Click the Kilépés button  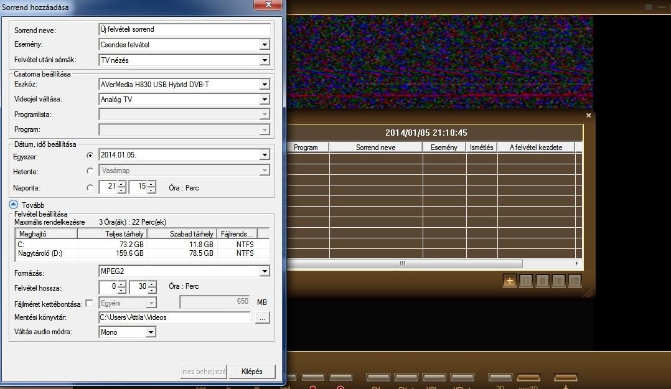pyautogui.click(x=251, y=372)
